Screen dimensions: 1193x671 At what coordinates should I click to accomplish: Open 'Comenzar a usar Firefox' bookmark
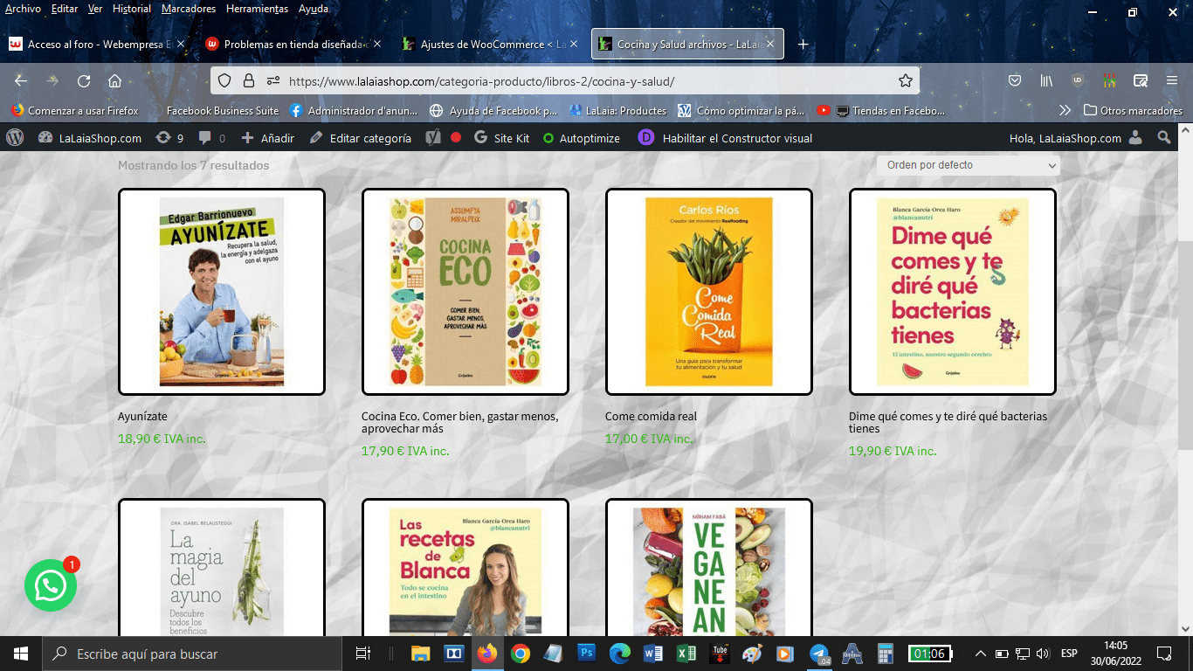click(75, 110)
